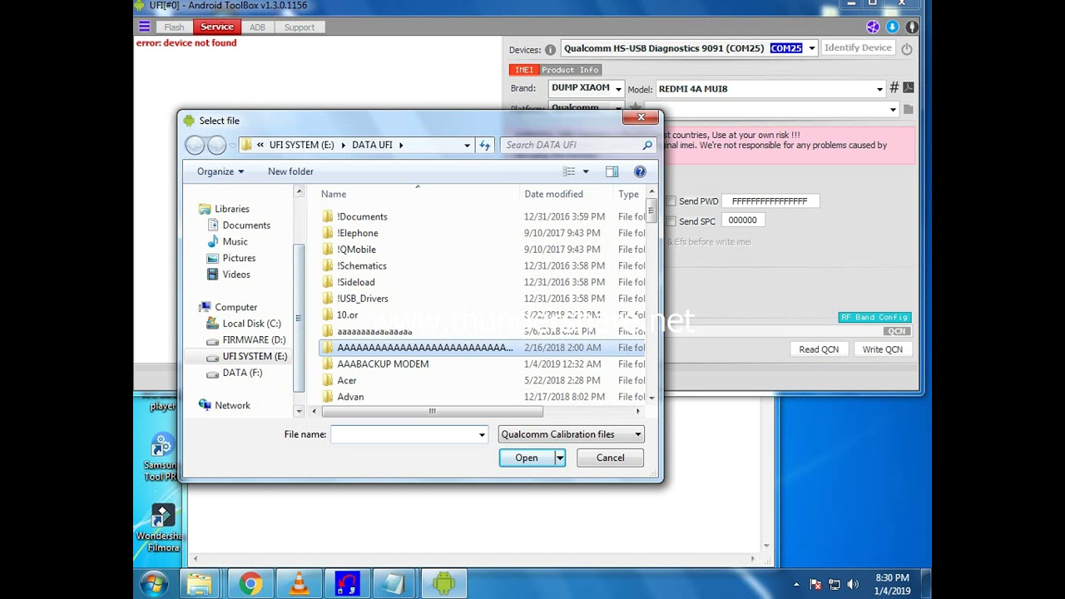This screenshot has height=599, width=1065.
Task: Open Windows Explorer from taskbar
Action: 200,584
